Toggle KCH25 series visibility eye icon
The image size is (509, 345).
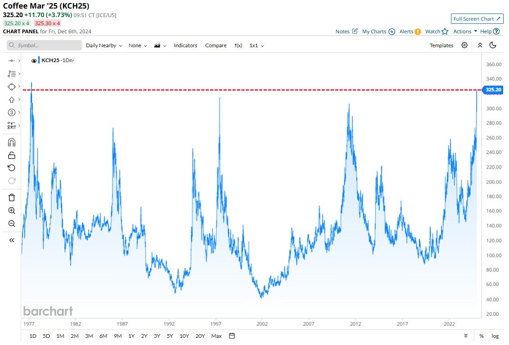click(34, 61)
